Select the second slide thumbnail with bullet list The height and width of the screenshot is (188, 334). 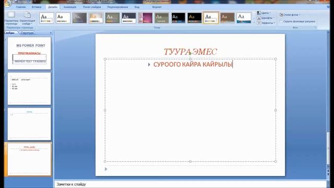[29, 89]
